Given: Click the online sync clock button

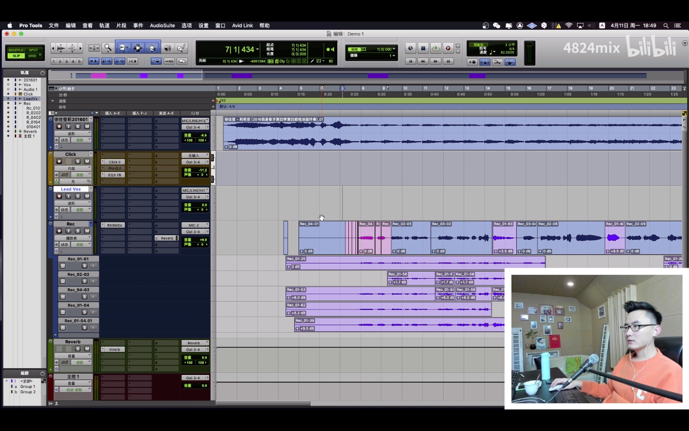Looking at the screenshot, I should point(411,48).
